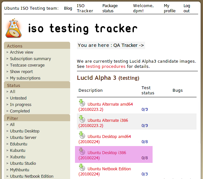Open Ubuntu Alternate amd64 (20100223.2) build
Viewport: 203px width, 179px height.
pyautogui.click(x=106, y=107)
